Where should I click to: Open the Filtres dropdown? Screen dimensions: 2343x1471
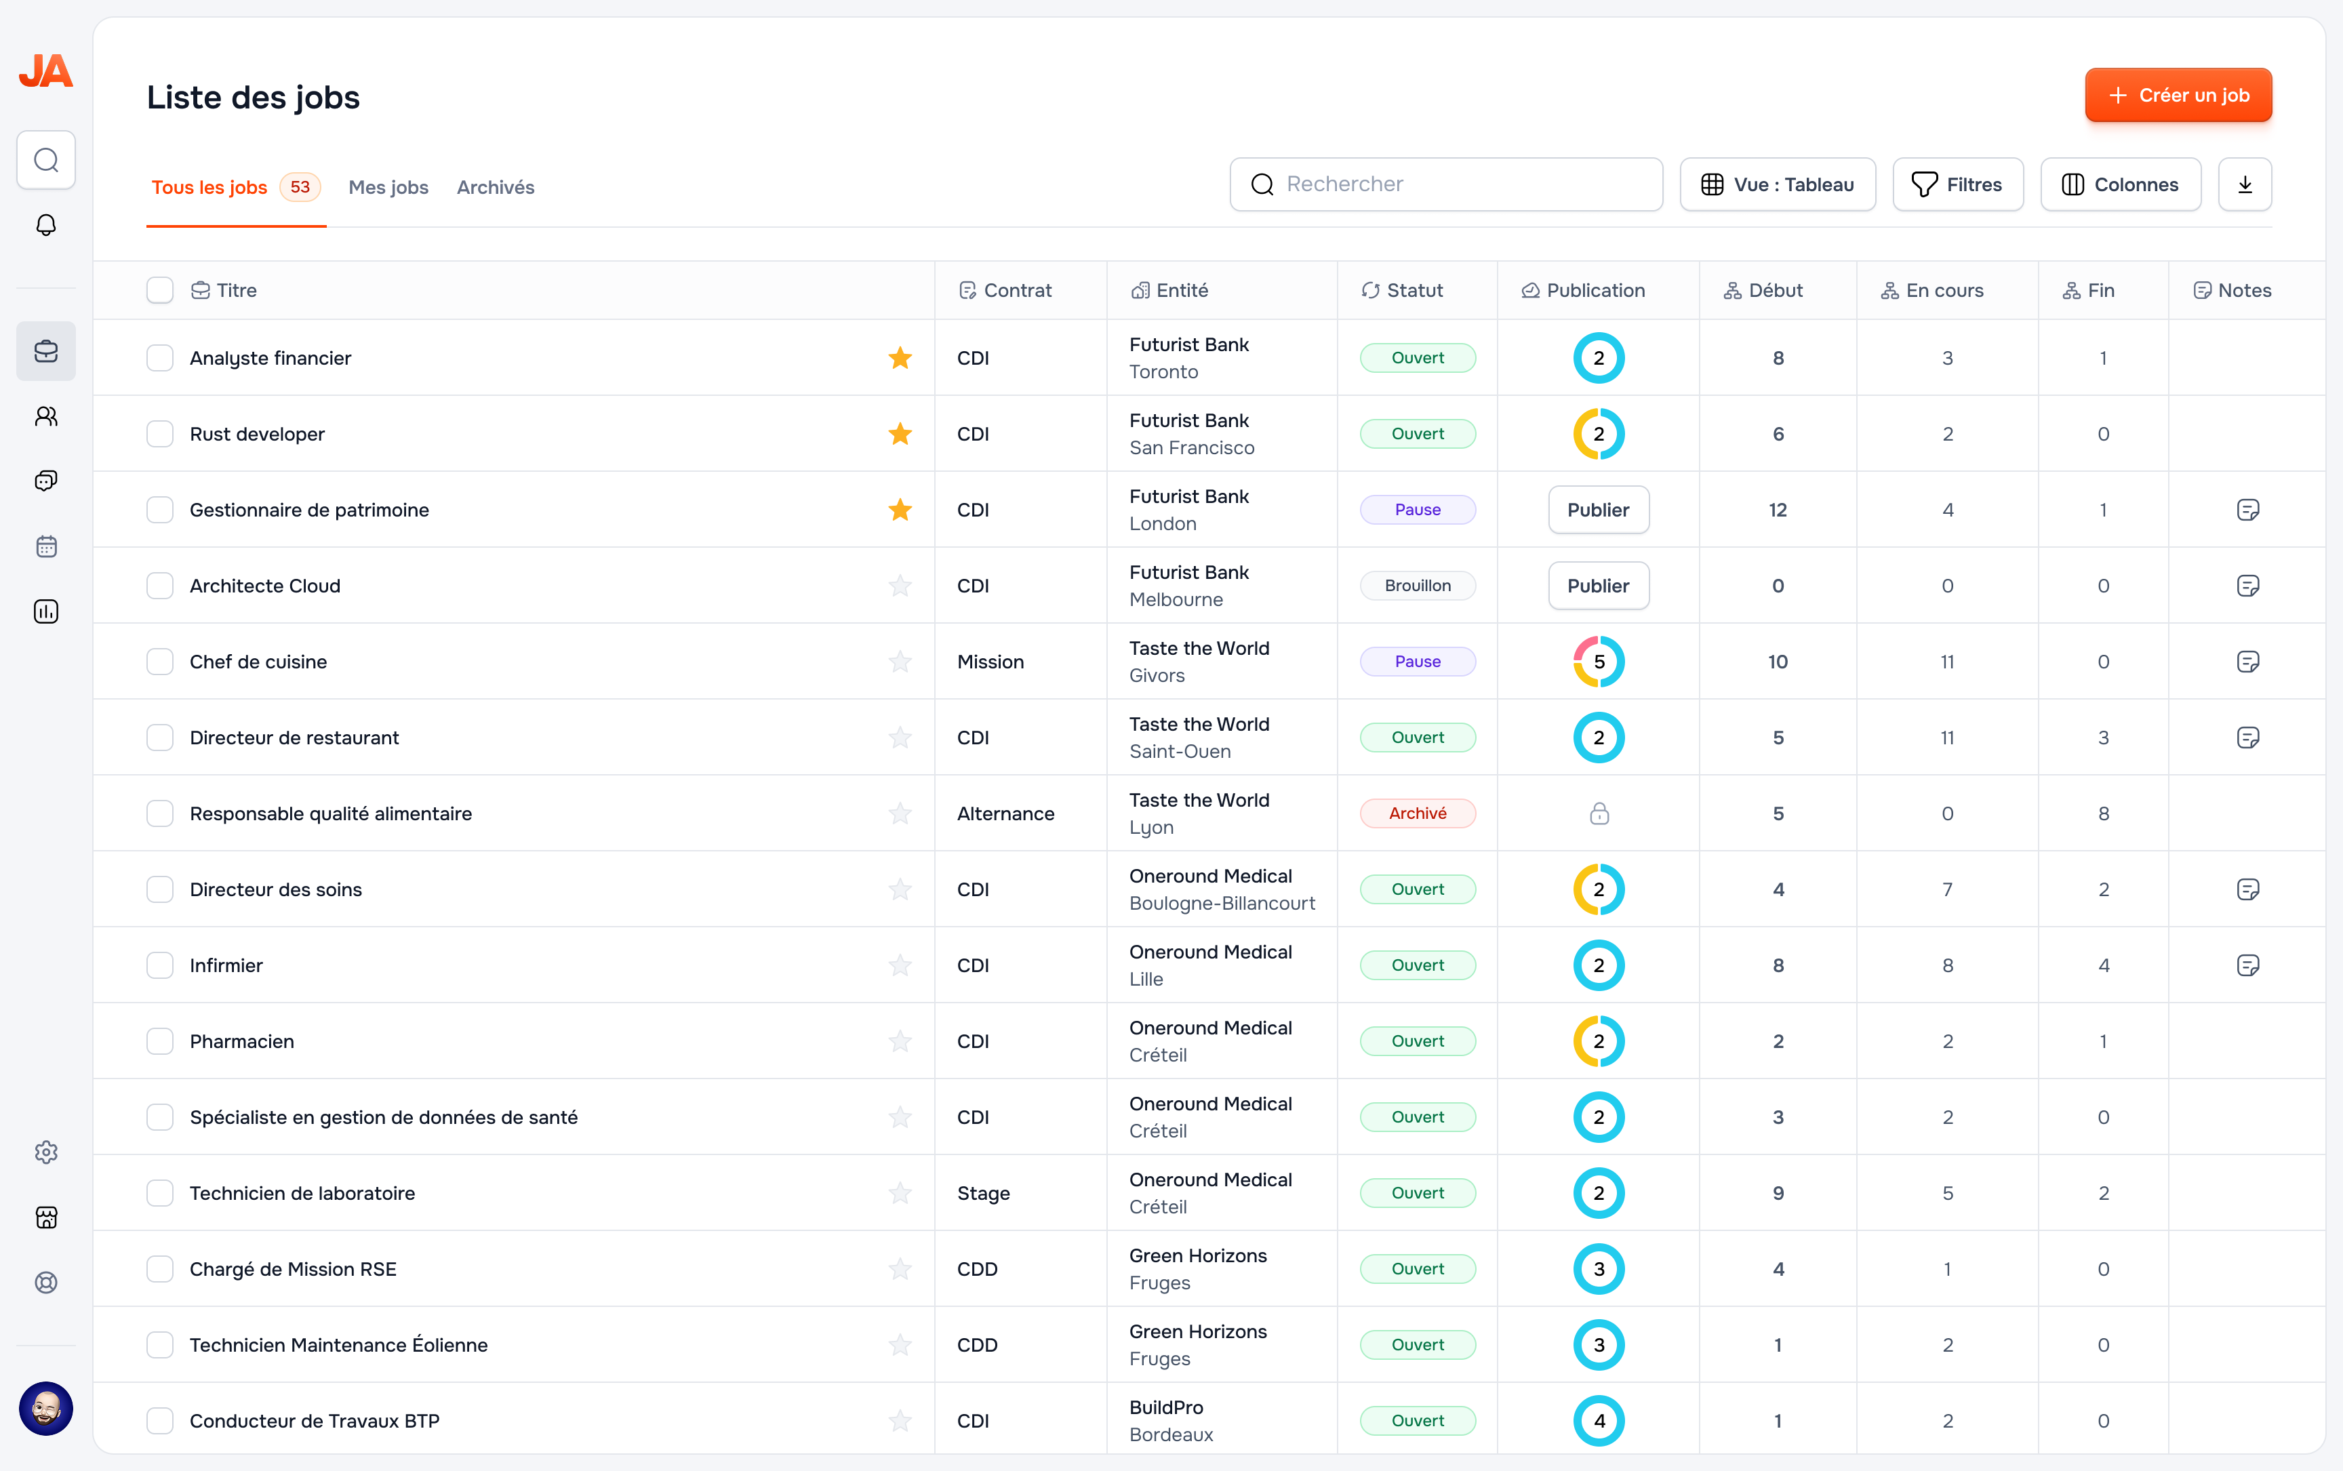point(1957,184)
